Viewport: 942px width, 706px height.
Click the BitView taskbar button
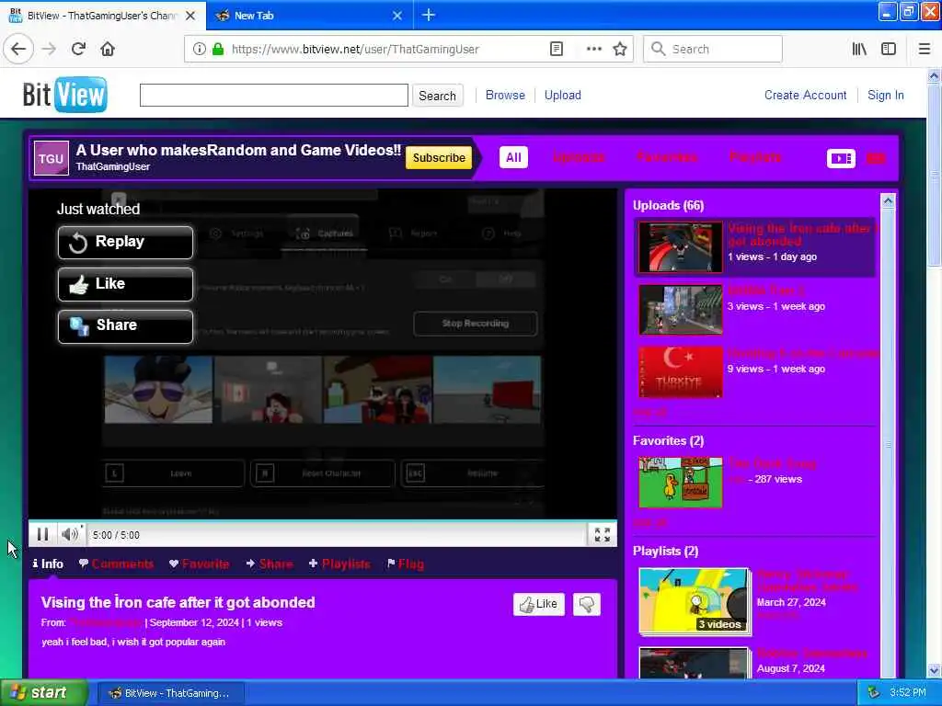(x=170, y=693)
